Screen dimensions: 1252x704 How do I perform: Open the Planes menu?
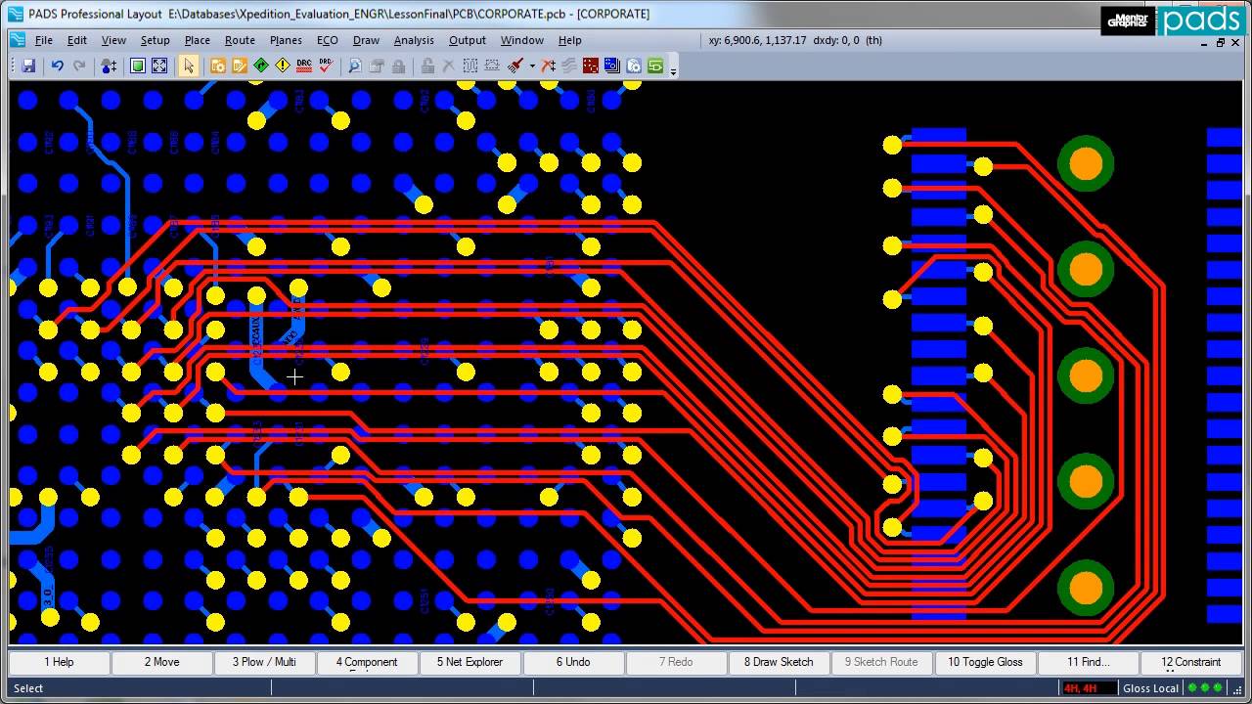[285, 40]
